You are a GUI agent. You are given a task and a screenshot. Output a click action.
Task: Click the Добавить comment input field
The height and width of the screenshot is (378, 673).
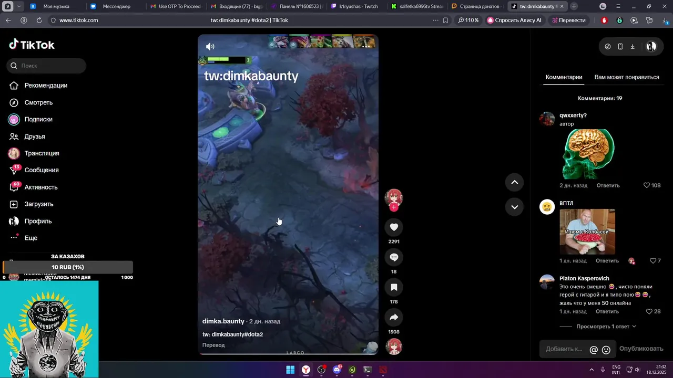[x=564, y=349]
